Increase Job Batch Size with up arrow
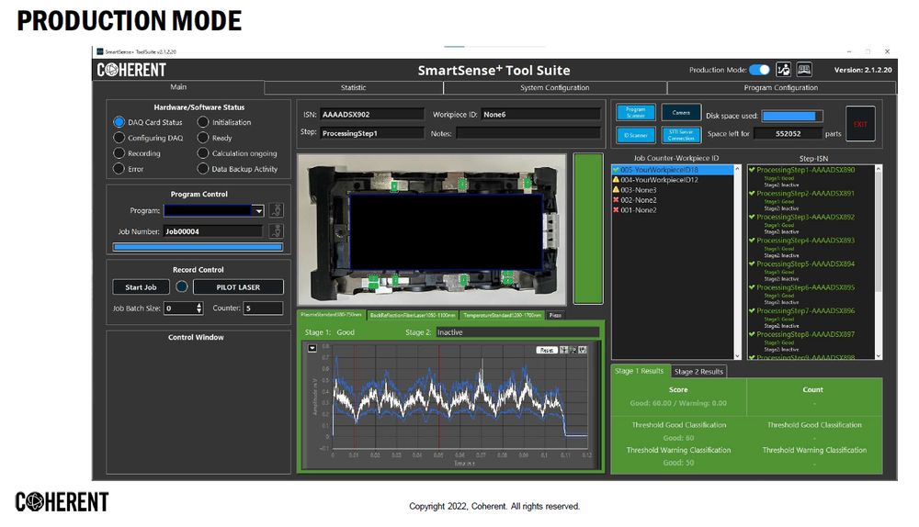Image resolution: width=919 pixels, height=527 pixels. (x=199, y=305)
